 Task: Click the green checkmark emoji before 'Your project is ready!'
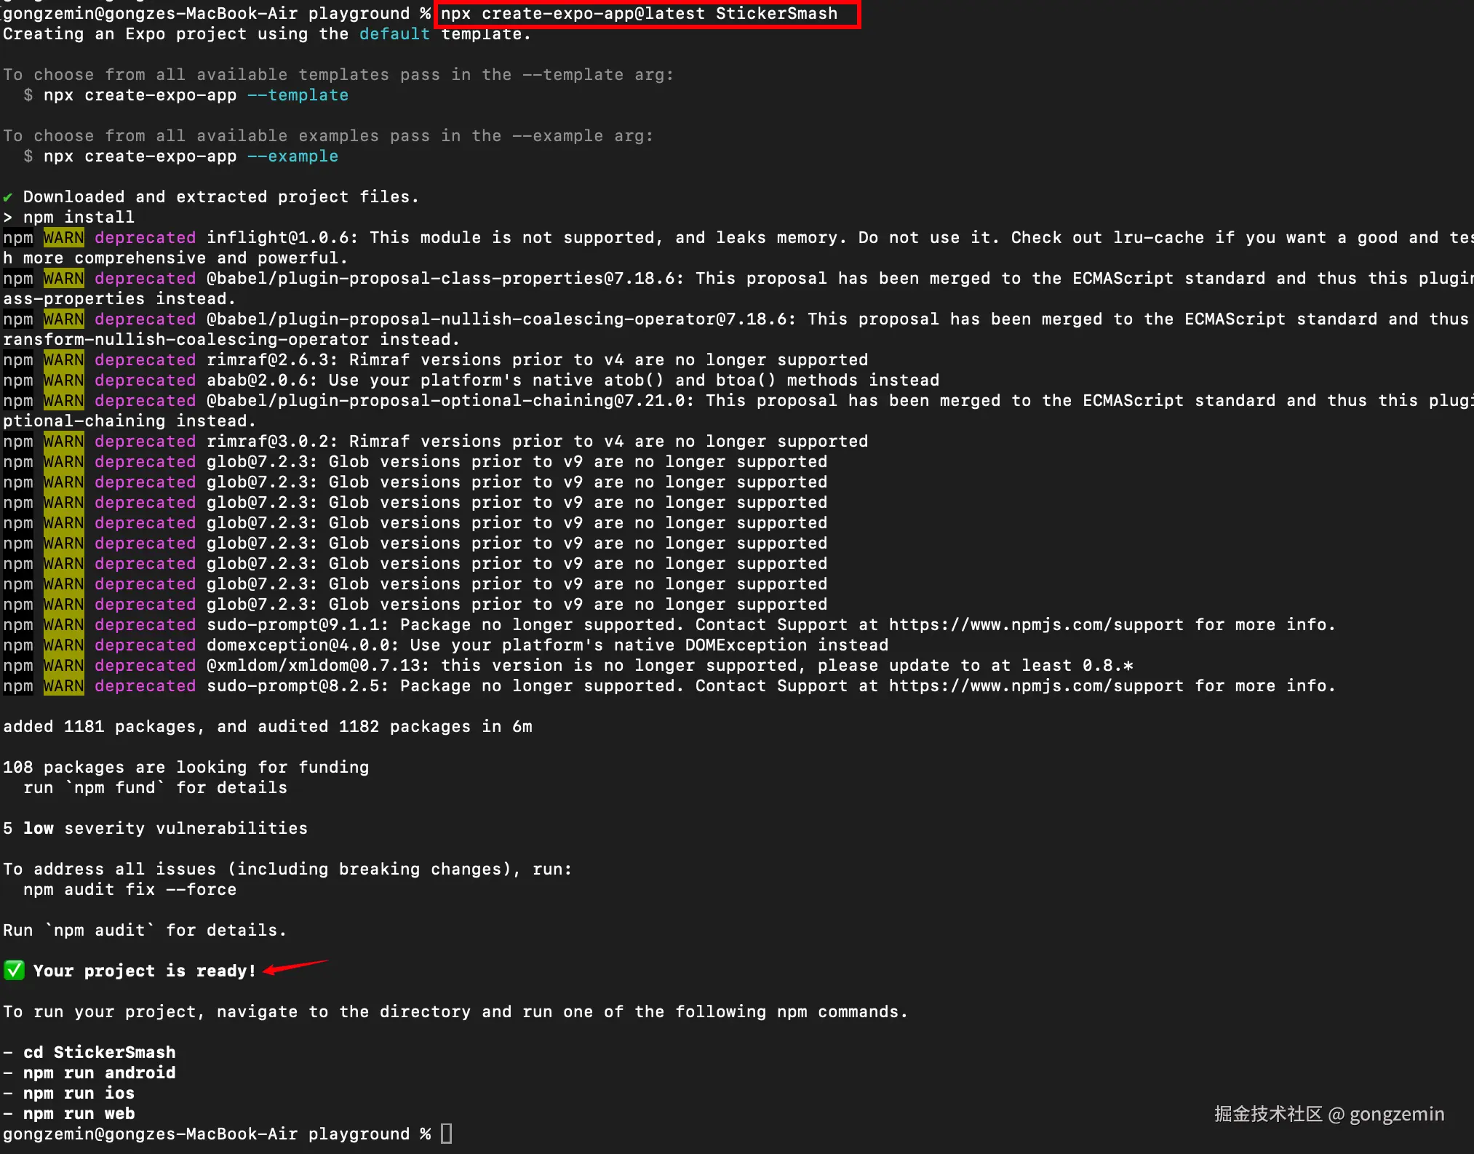[x=14, y=971]
